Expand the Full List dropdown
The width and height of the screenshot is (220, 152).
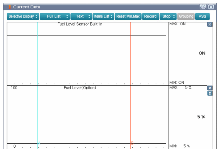tap(55, 16)
